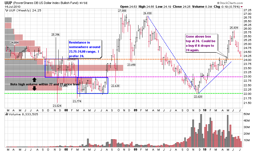Viewport: 256px width, 152px height.
Task: Click the 22.00 price axis label
Action: [x=247, y=94]
